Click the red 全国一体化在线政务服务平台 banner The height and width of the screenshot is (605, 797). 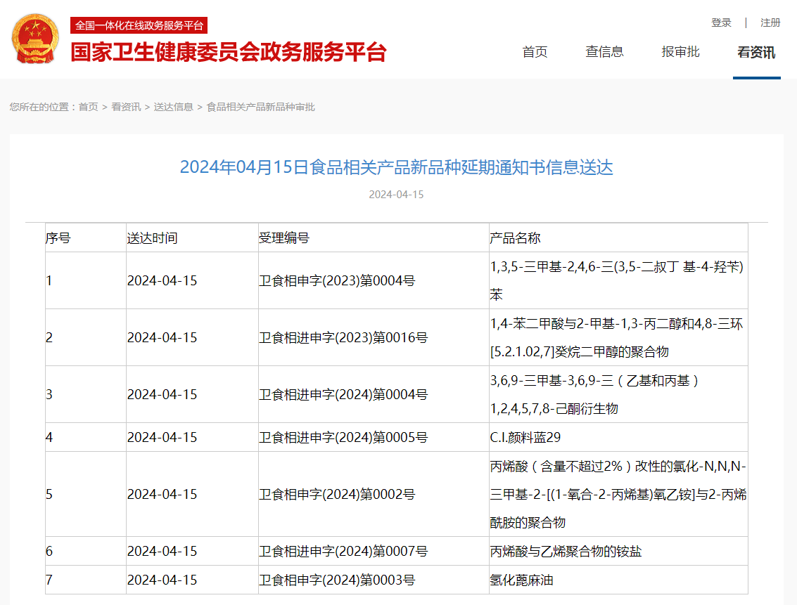[139, 25]
